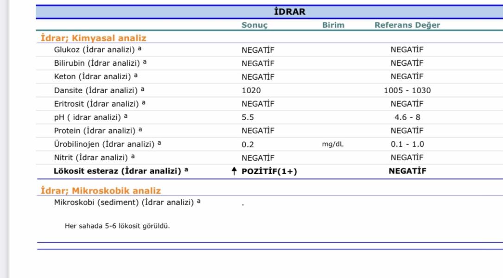Click the Glukoz reference value NEGATİF
503x278 pixels.
pyautogui.click(x=407, y=50)
